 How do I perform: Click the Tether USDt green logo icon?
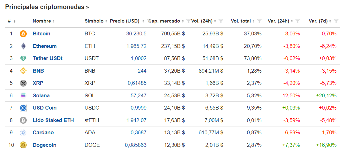click(x=23, y=59)
